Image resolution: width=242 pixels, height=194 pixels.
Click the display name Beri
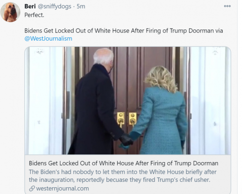coord(30,6)
